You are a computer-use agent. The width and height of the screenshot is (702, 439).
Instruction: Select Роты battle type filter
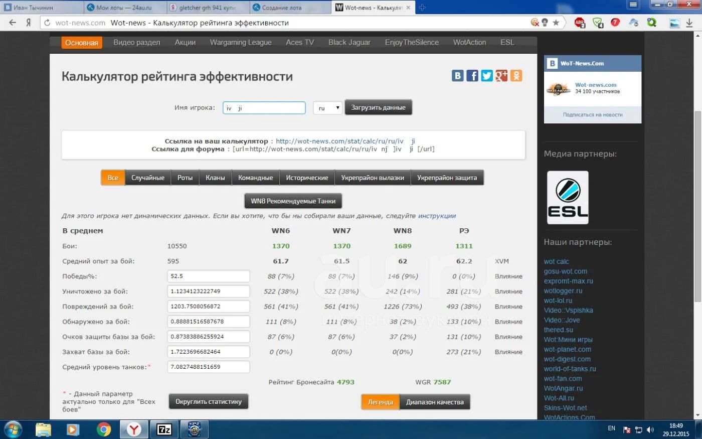click(185, 178)
